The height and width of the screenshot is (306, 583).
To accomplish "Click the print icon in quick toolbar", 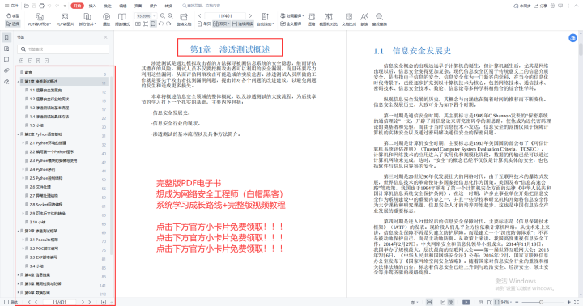I will (x=41, y=6).
